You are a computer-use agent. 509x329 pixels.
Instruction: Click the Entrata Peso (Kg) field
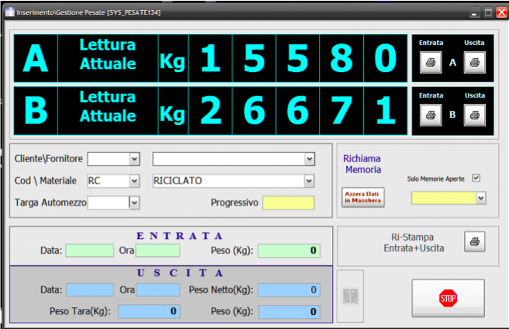pyautogui.click(x=289, y=251)
